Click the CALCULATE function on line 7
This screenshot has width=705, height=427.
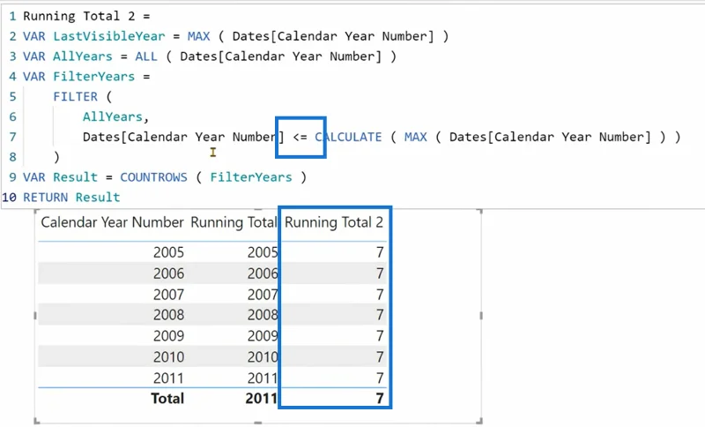coord(348,137)
